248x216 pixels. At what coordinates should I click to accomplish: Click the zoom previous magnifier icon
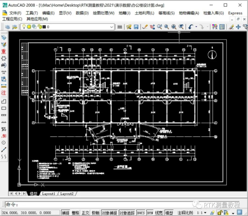[181, 27]
